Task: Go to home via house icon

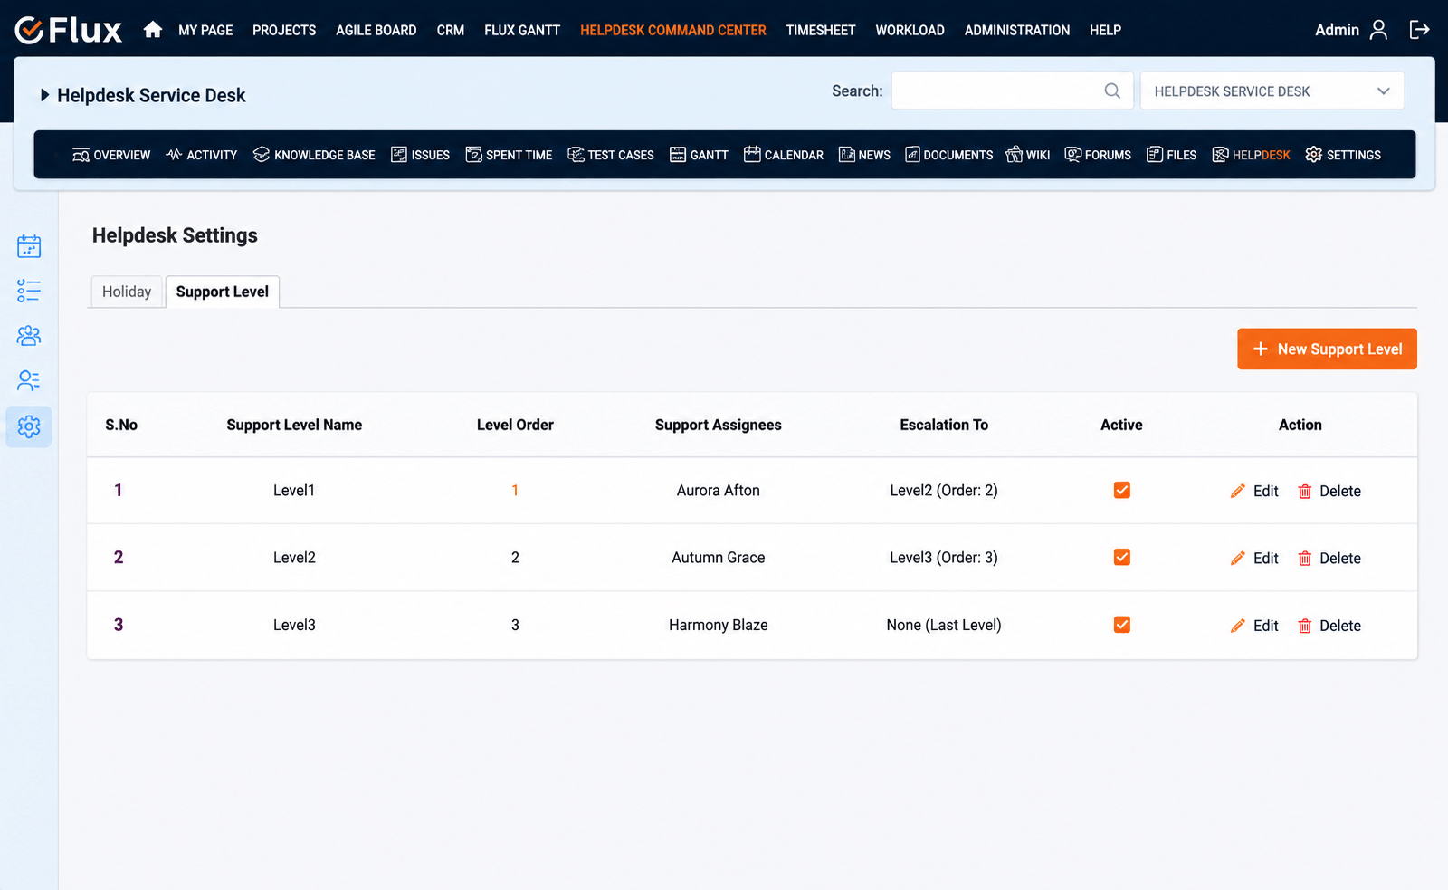Action: [x=153, y=30]
